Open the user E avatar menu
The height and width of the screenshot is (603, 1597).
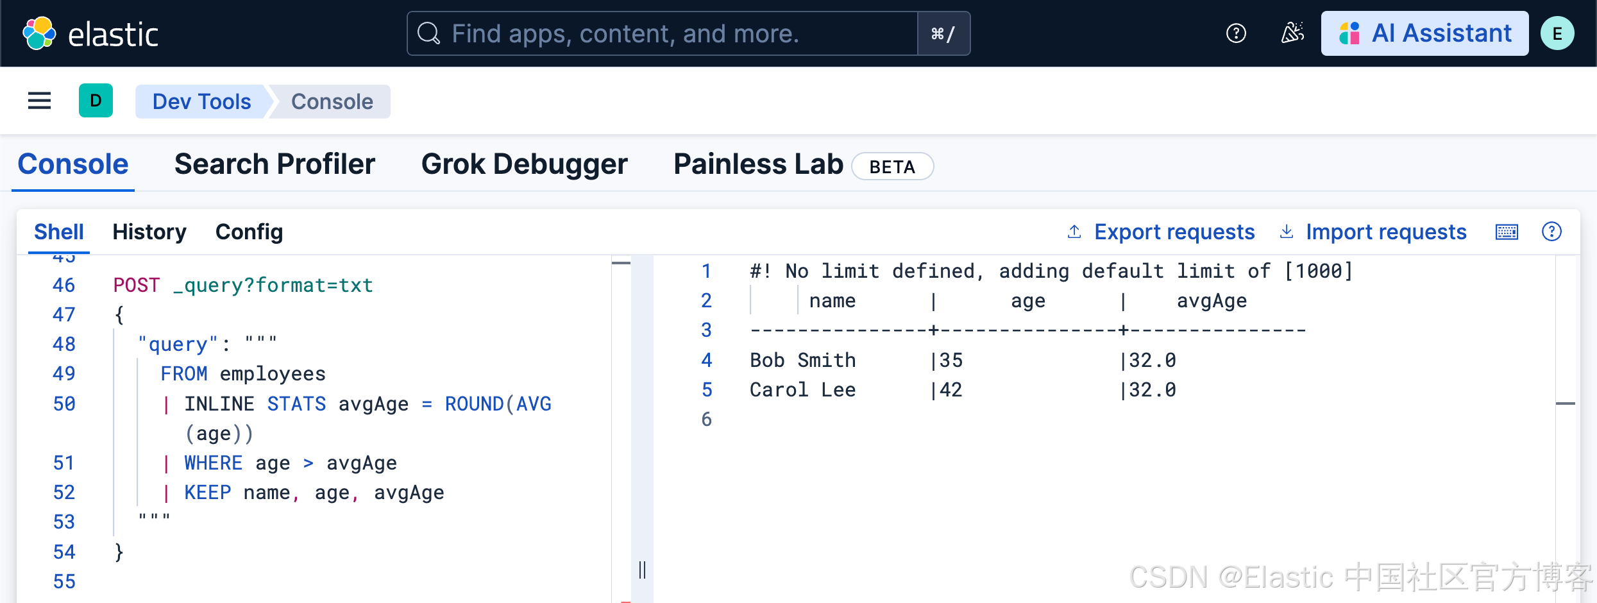[1557, 33]
